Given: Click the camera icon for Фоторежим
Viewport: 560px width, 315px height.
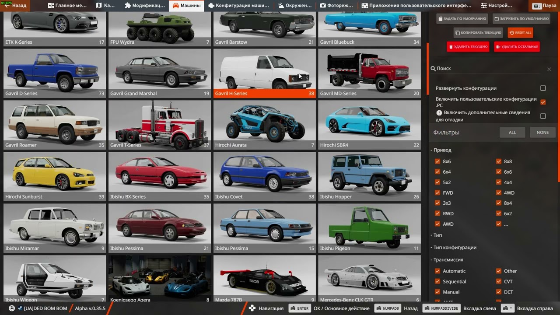Looking at the screenshot, I should [x=323, y=6].
